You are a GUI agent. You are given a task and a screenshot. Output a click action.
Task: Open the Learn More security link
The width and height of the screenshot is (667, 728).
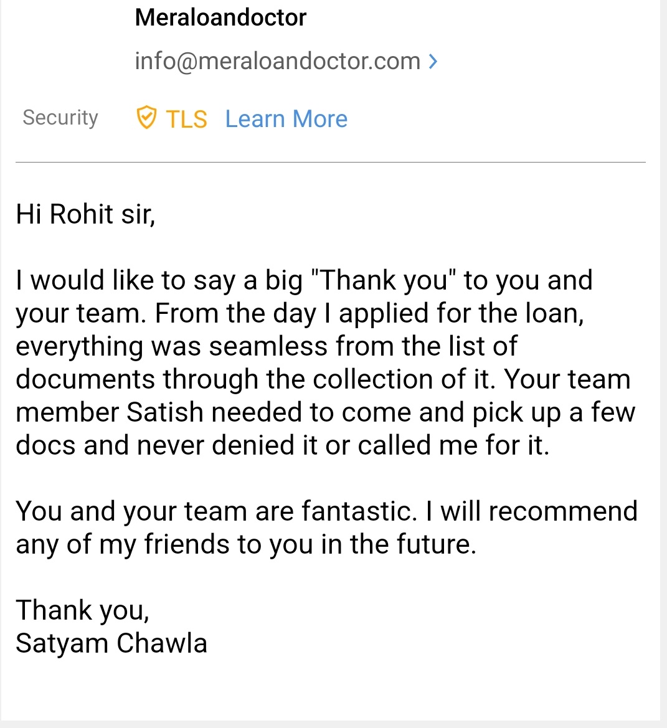(286, 119)
